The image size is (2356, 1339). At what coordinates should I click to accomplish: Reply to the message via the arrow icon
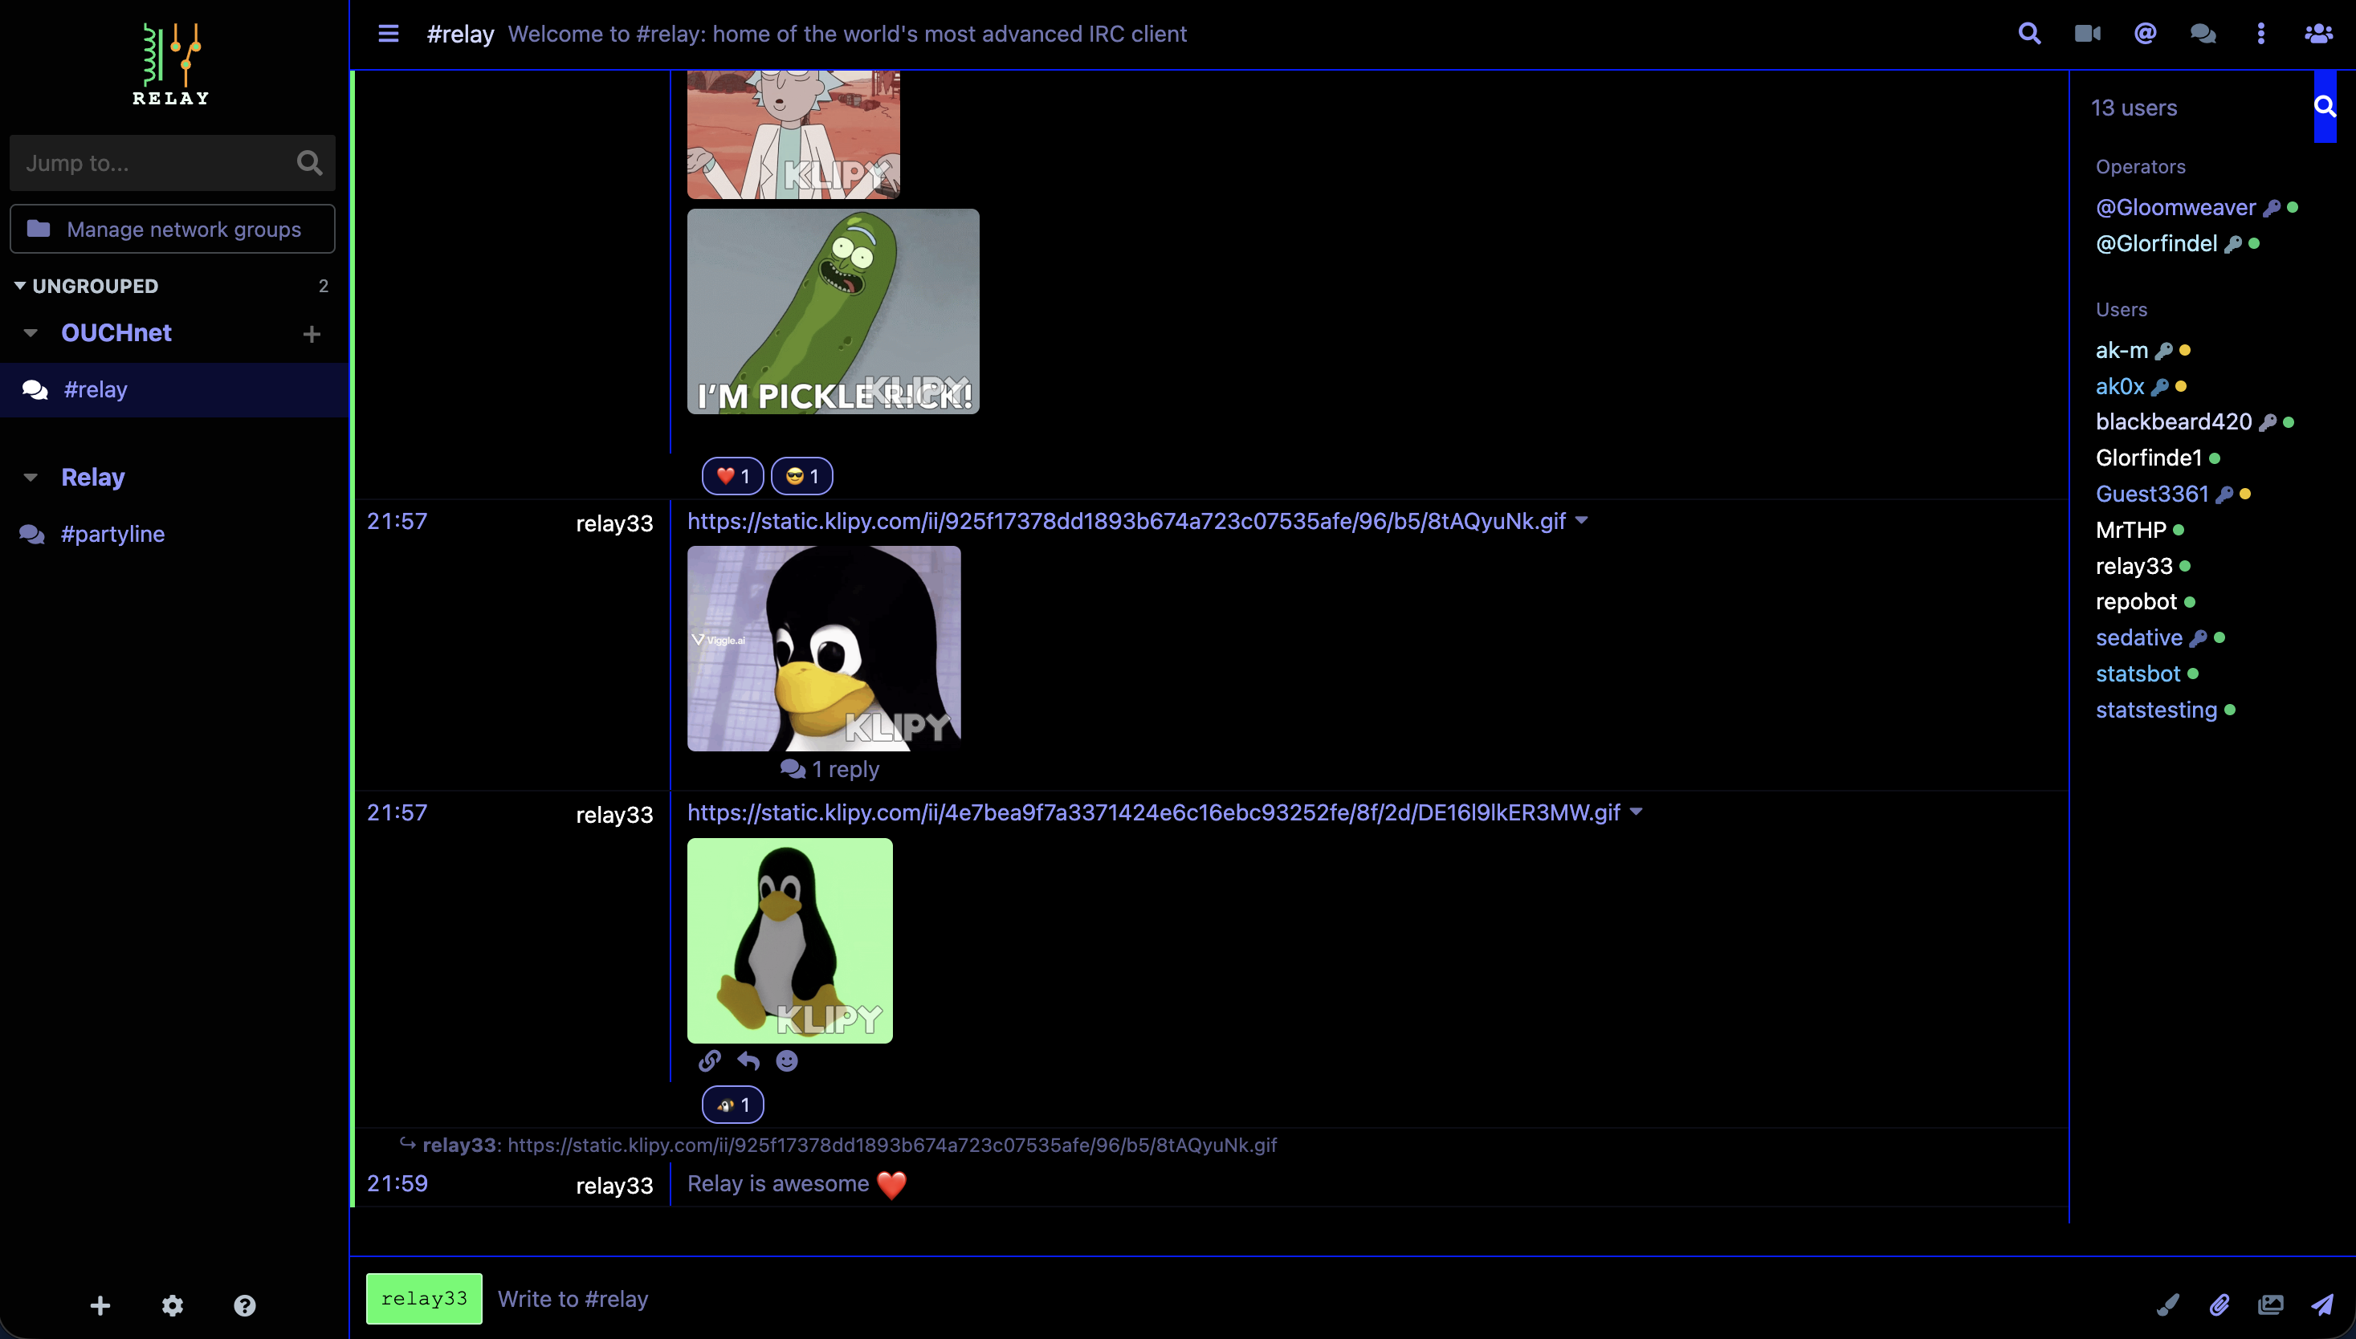[748, 1061]
